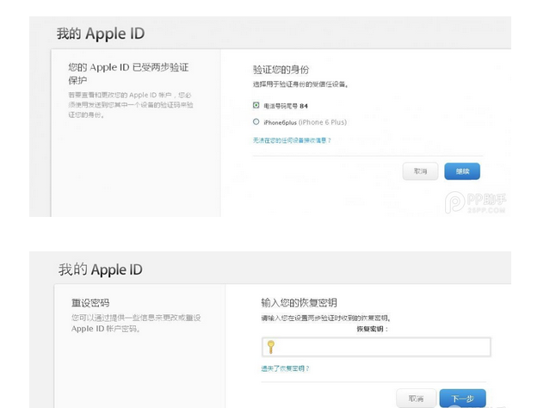Click the Apple ID 已受两步验证保护 heading
556x408 pixels.
(x=128, y=74)
